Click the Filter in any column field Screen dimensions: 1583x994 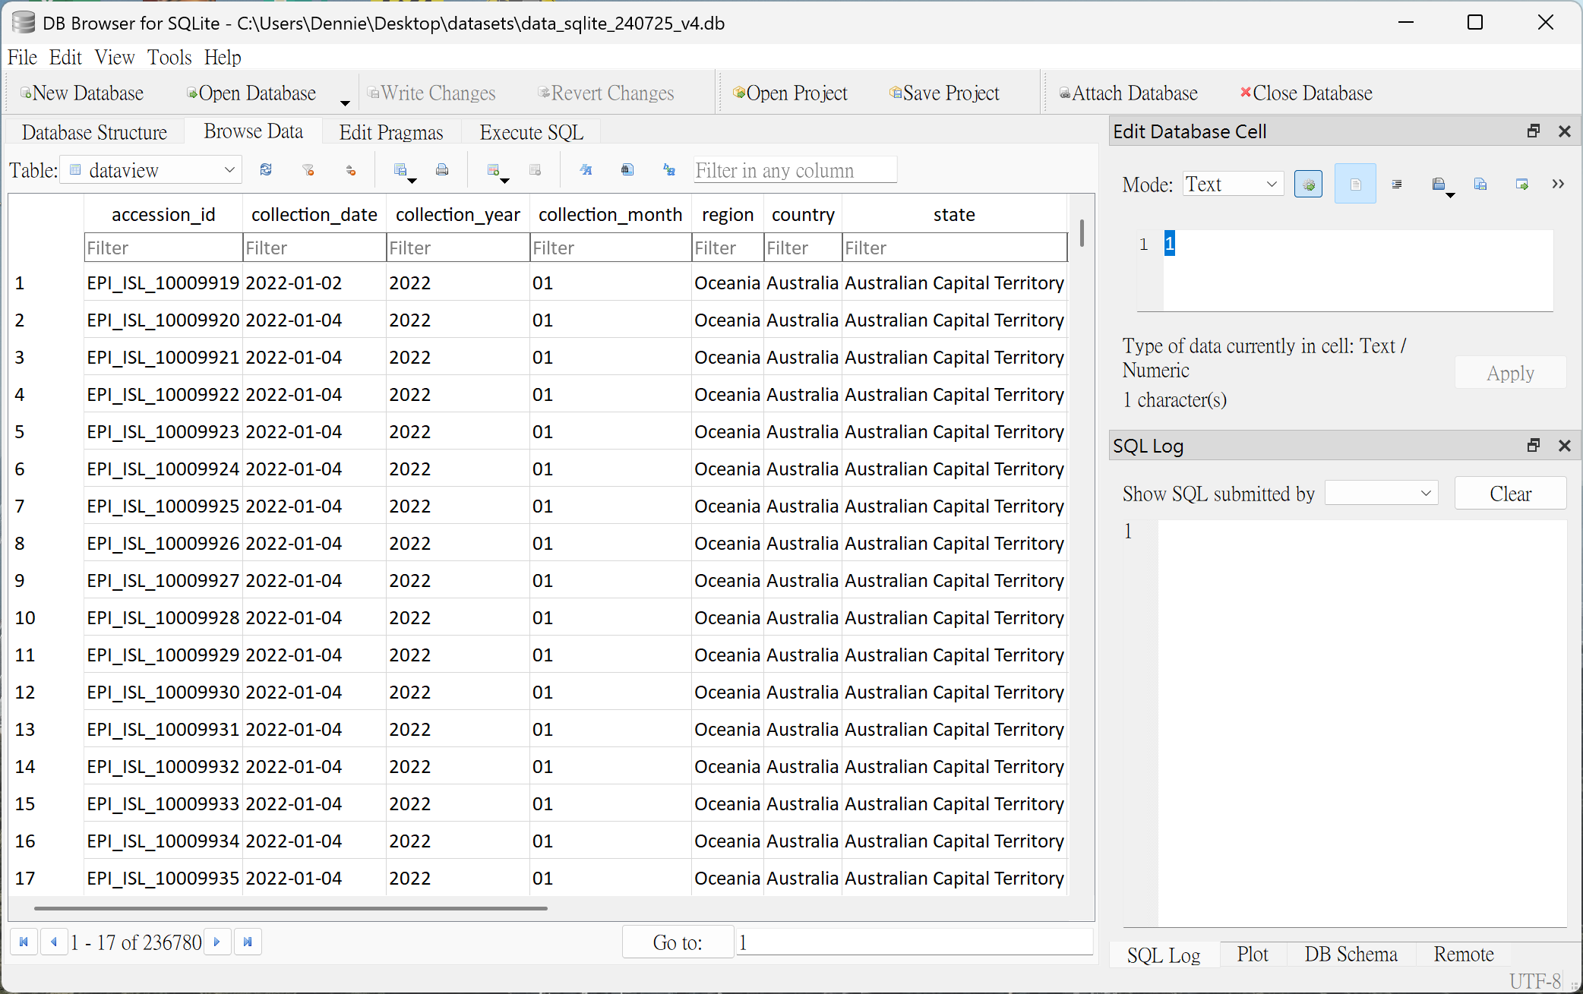pyautogui.click(x=795, y=170)
